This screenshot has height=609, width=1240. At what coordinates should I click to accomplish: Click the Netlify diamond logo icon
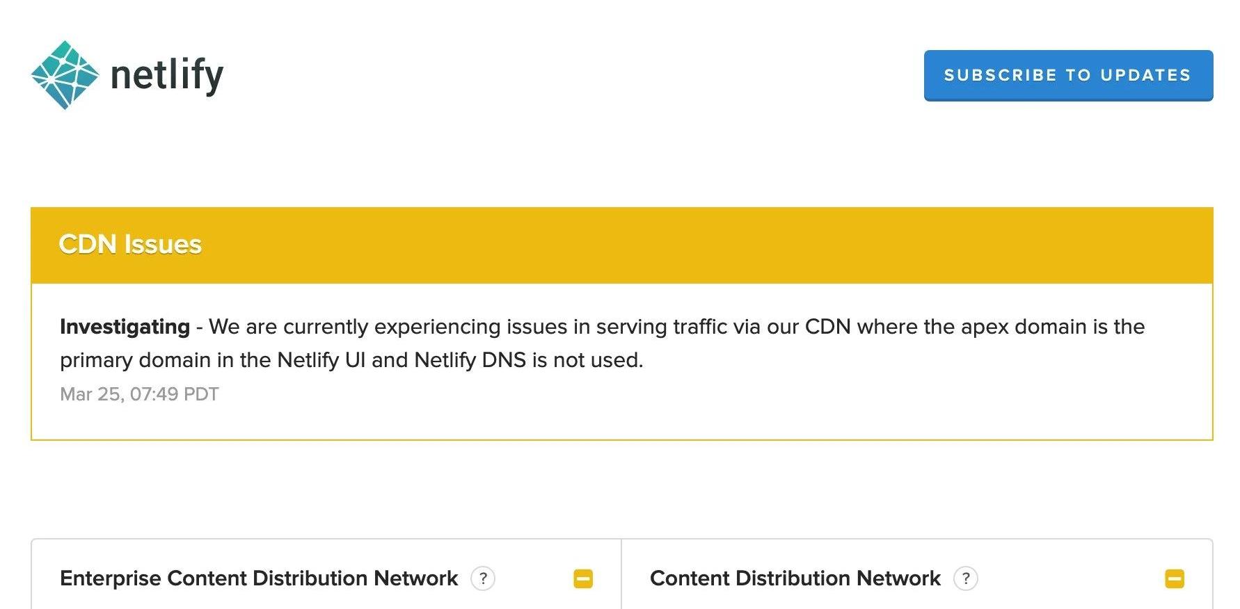pos(65,75)
